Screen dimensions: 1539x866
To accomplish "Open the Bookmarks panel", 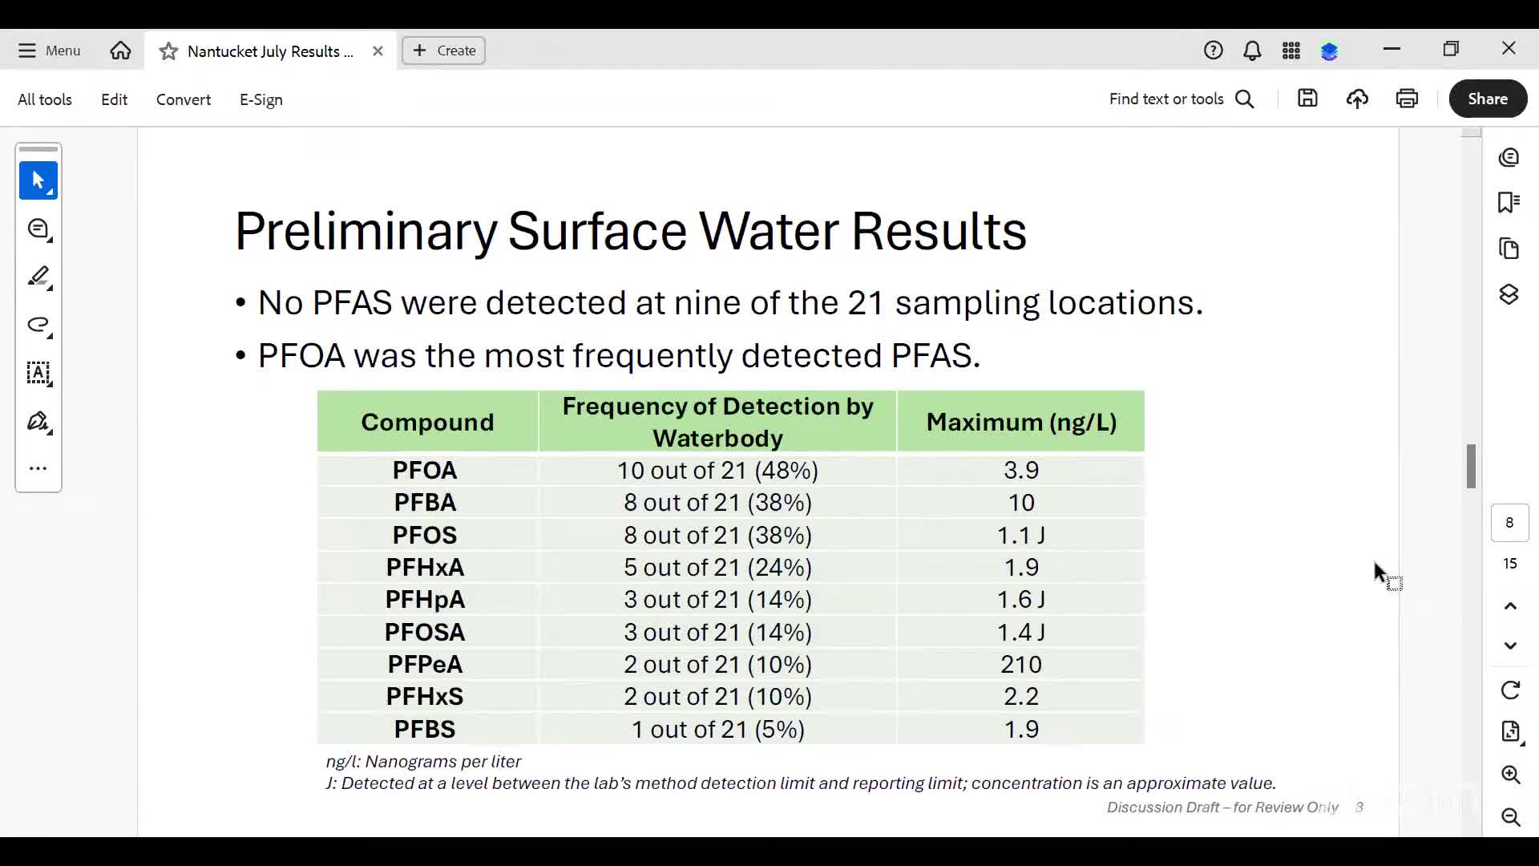I will pos(1510,202).
